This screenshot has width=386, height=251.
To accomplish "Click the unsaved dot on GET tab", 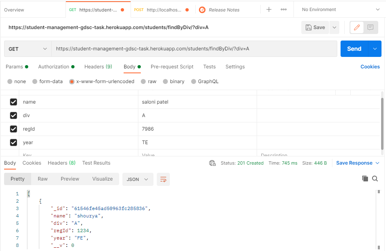I will [122, 10].
